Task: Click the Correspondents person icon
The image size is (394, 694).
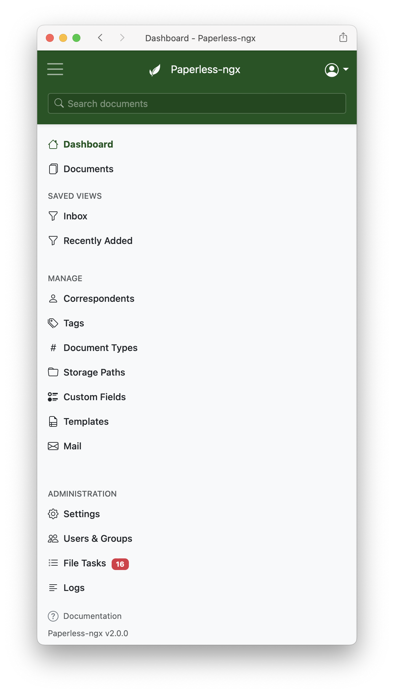Action: (x=53, y=298)
